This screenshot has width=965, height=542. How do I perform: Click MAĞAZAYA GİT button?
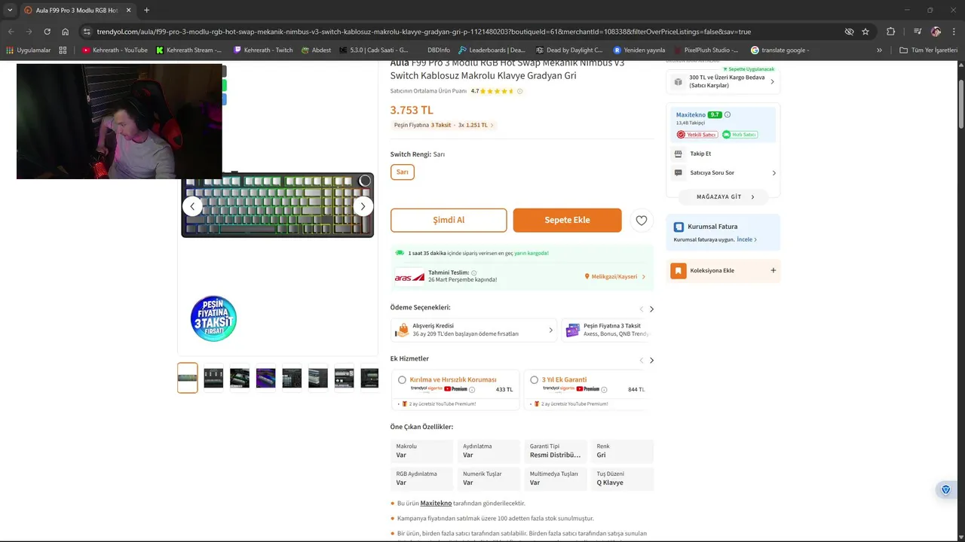[x=723, y=196]
